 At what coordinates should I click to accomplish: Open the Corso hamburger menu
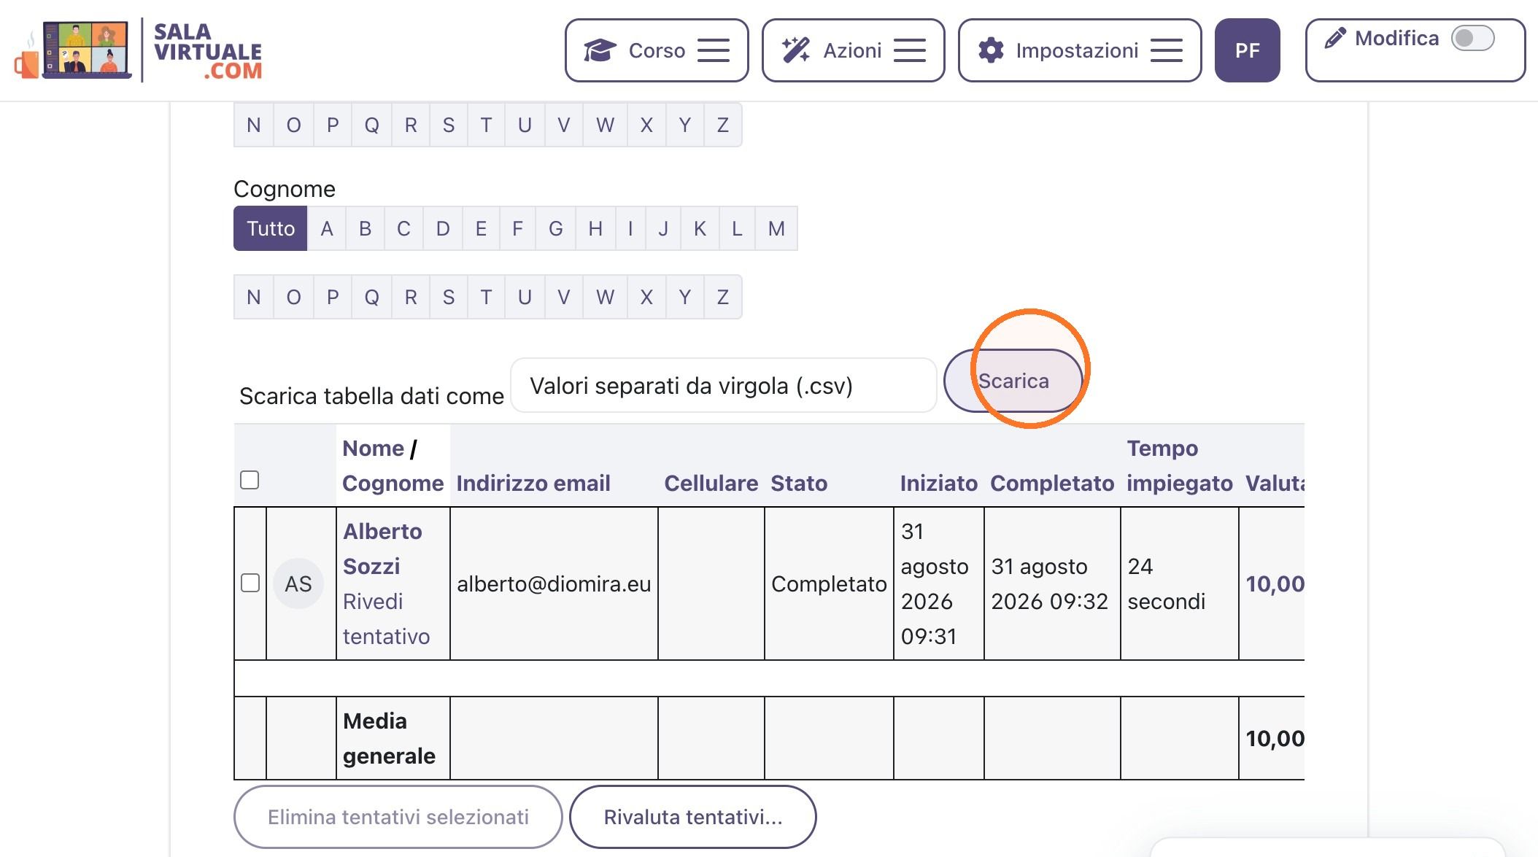pyautogui.click(x=714, y=50)
